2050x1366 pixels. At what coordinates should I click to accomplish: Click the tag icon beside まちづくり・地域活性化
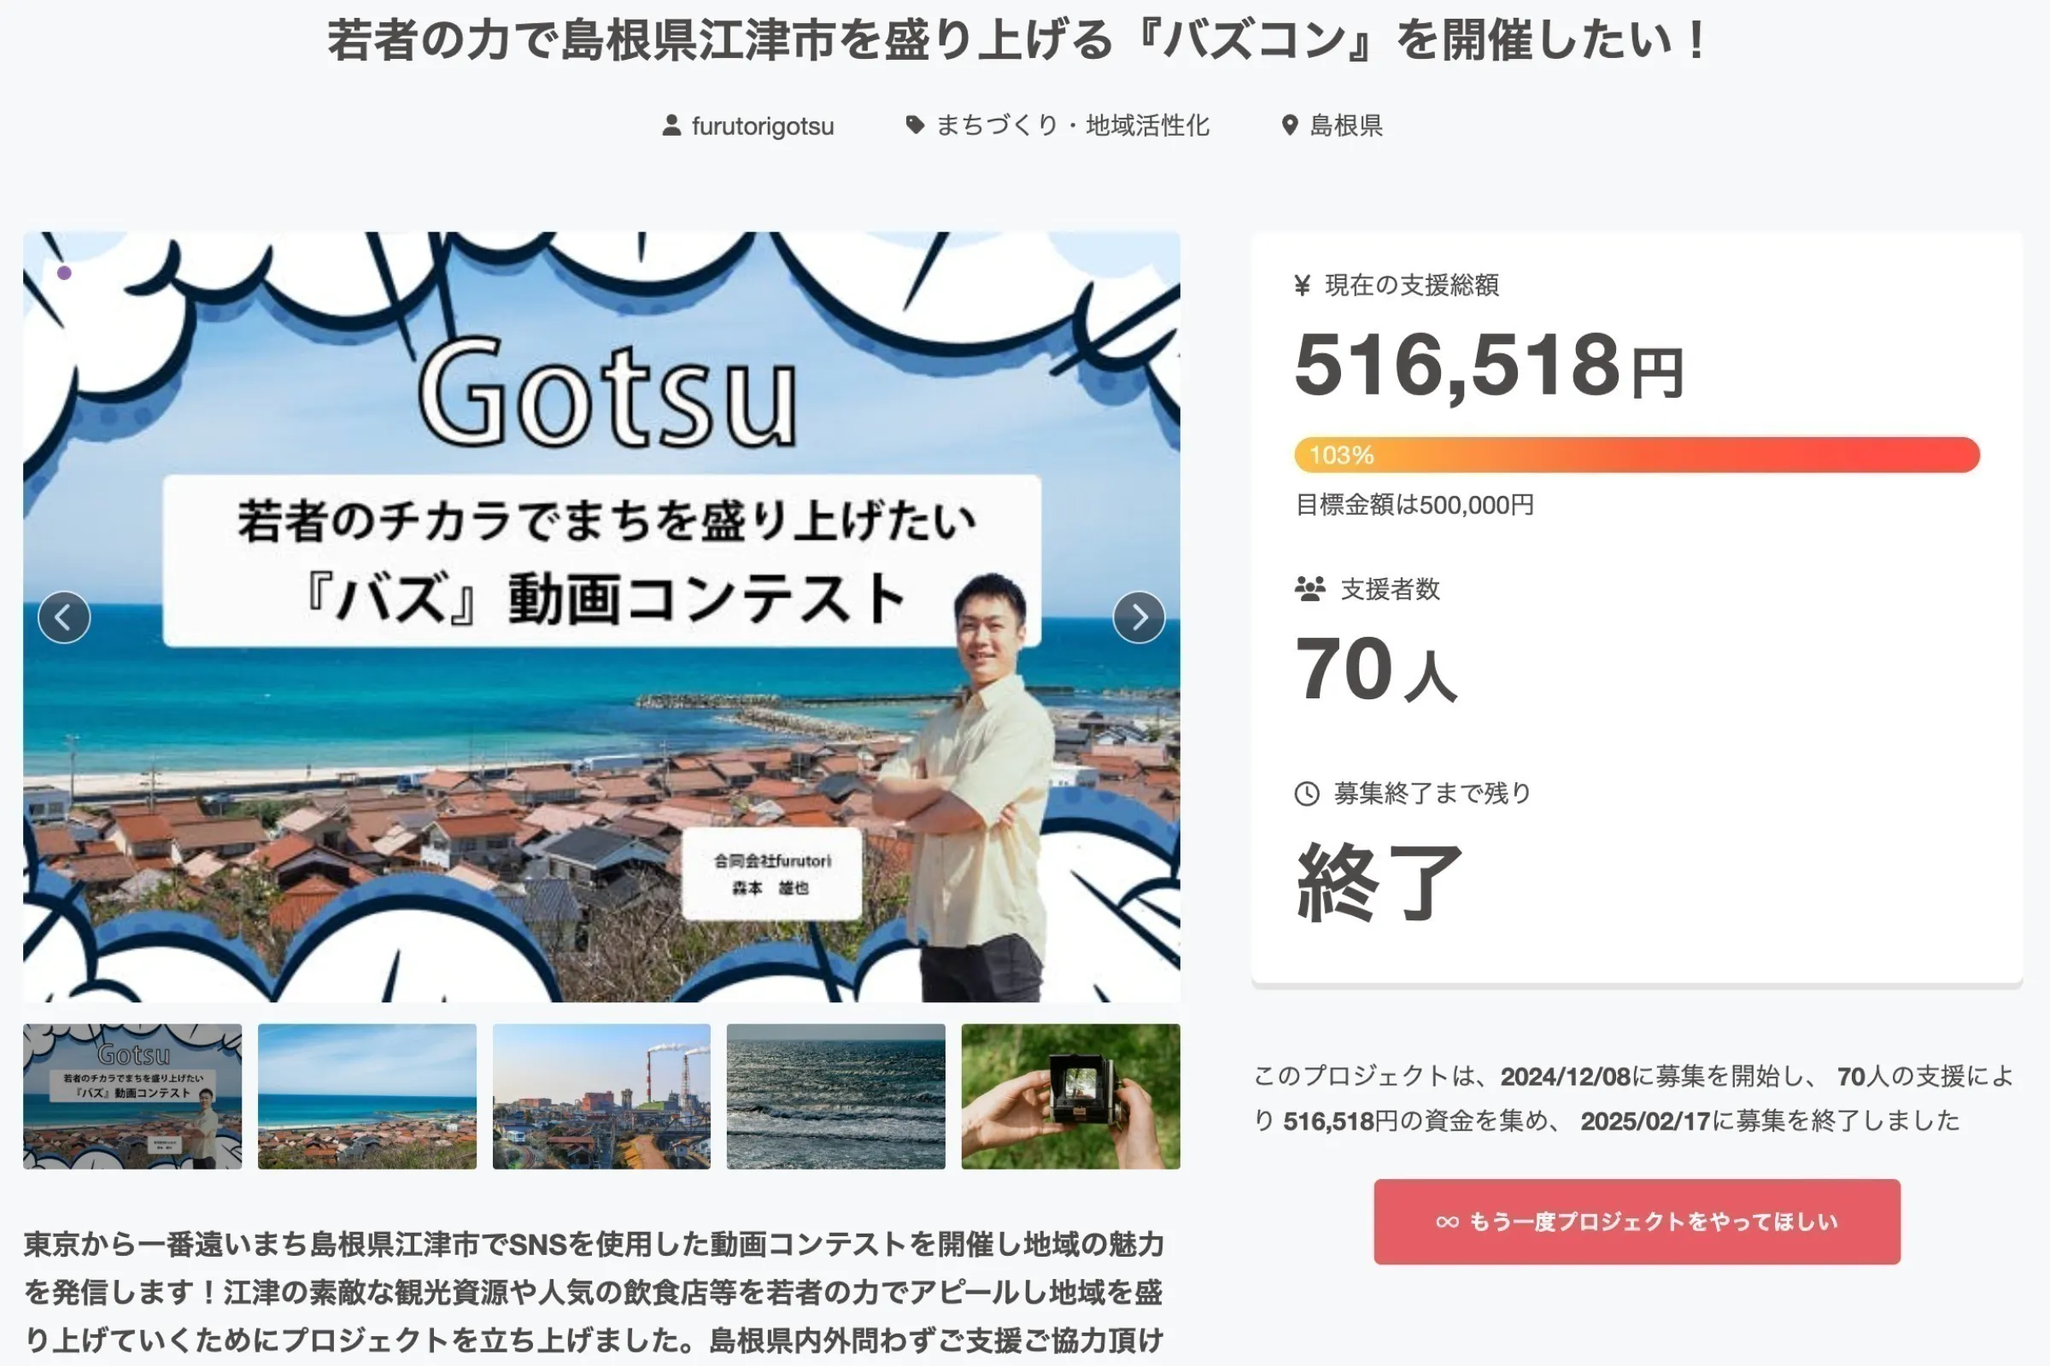click(914, 126)
